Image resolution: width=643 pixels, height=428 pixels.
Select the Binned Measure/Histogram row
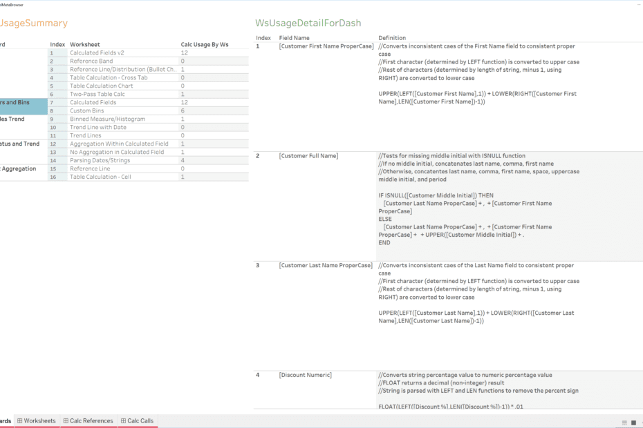(x=148, y=119)
